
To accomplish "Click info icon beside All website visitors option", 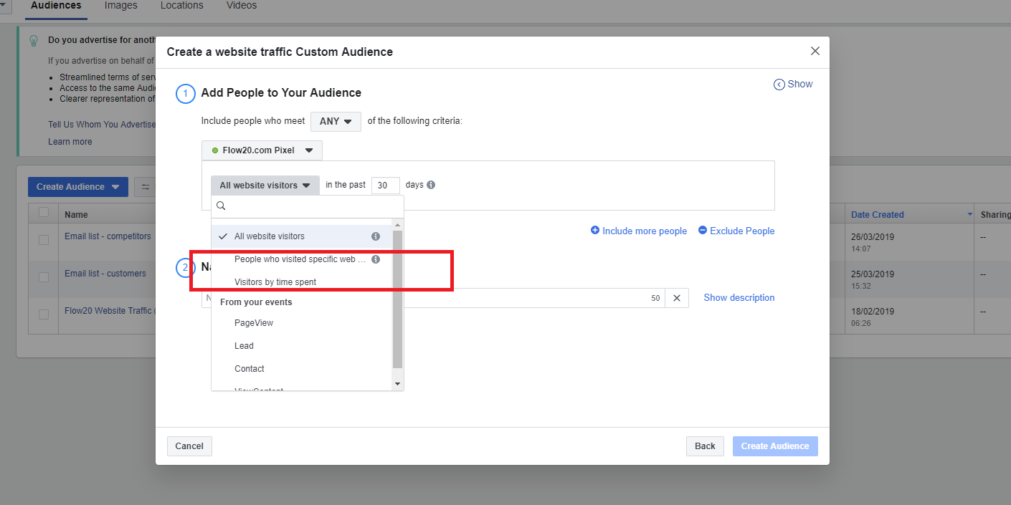I will point(376,236).
